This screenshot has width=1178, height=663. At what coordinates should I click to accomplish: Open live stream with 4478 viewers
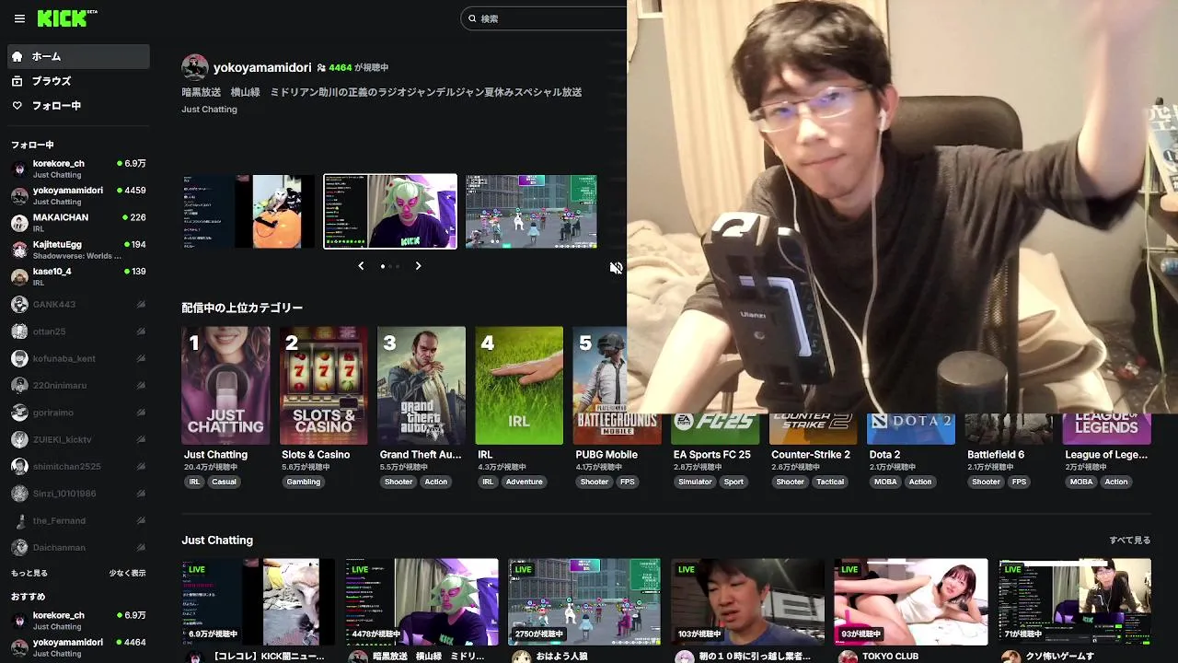coord(422,601)
